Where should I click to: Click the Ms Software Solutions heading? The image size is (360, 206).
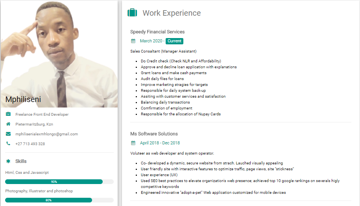pos(154,134)
